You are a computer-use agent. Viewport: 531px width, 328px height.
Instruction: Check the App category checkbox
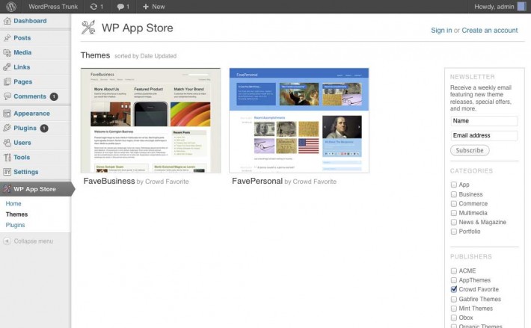tap(454, 185)
